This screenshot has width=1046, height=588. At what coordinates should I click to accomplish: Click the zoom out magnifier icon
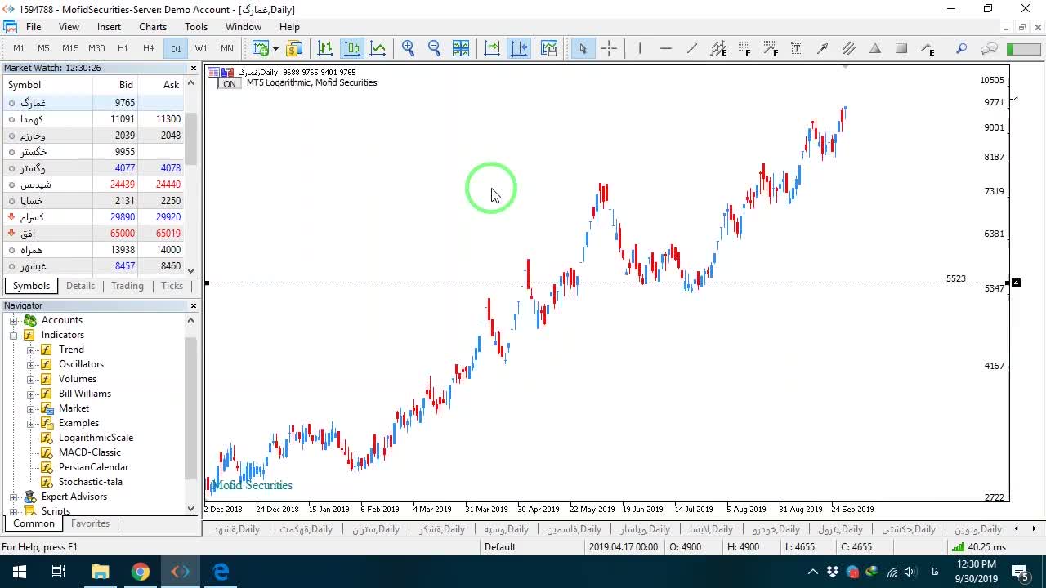click(x=435, y=48)
